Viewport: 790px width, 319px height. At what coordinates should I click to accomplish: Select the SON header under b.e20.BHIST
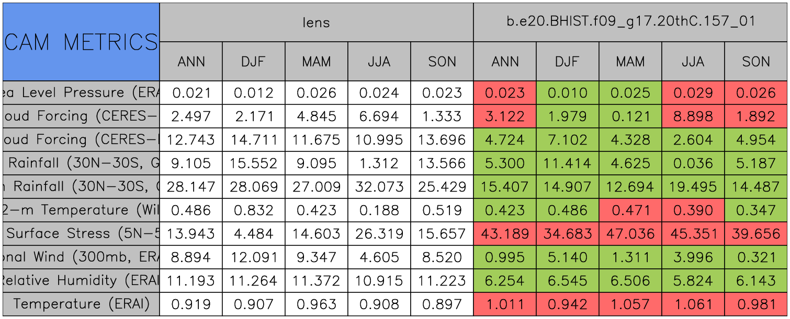[756, 62]
